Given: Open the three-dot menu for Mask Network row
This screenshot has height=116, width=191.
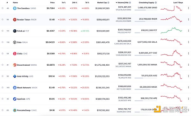Looking at the screenshot, I should tap(188, 87).
